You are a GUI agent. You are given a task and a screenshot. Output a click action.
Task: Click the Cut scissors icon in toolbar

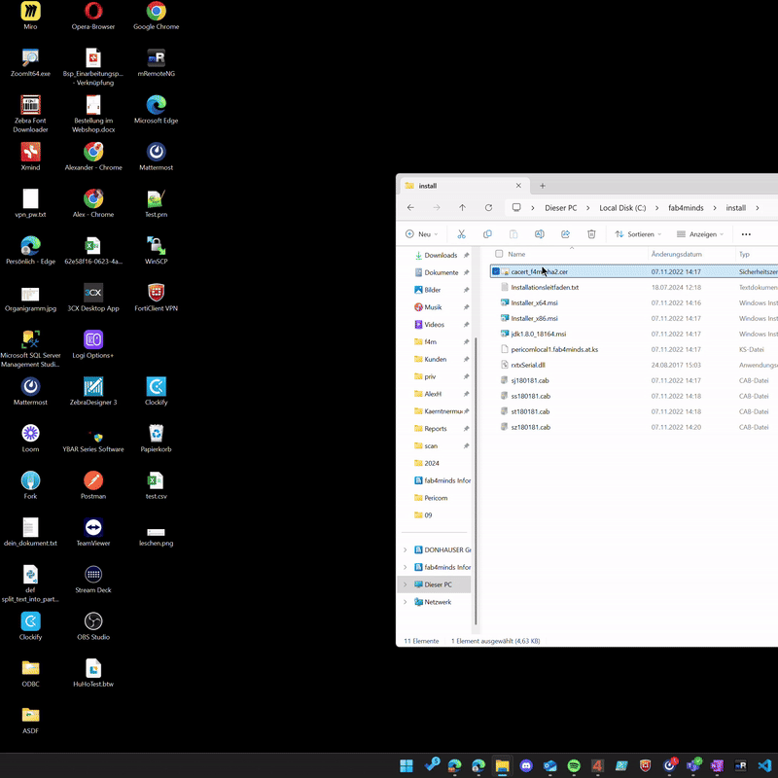[461, 234]
